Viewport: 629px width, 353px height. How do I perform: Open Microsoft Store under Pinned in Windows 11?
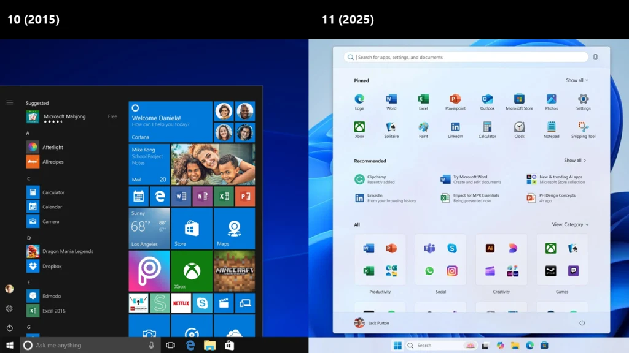tap(519, 102)
